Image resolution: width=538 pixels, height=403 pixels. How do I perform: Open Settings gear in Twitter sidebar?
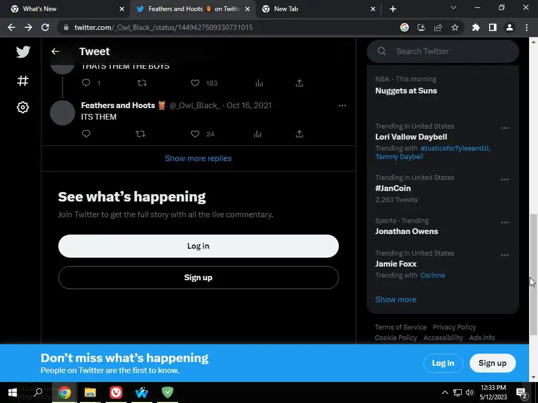pyautogui.click(x=23, y=107)
